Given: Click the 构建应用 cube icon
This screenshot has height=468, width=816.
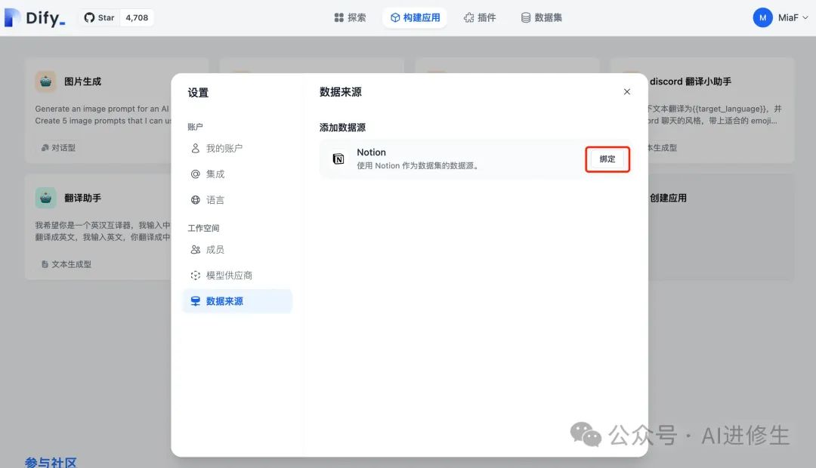Looking at the screenshot, I should (395, 17).
